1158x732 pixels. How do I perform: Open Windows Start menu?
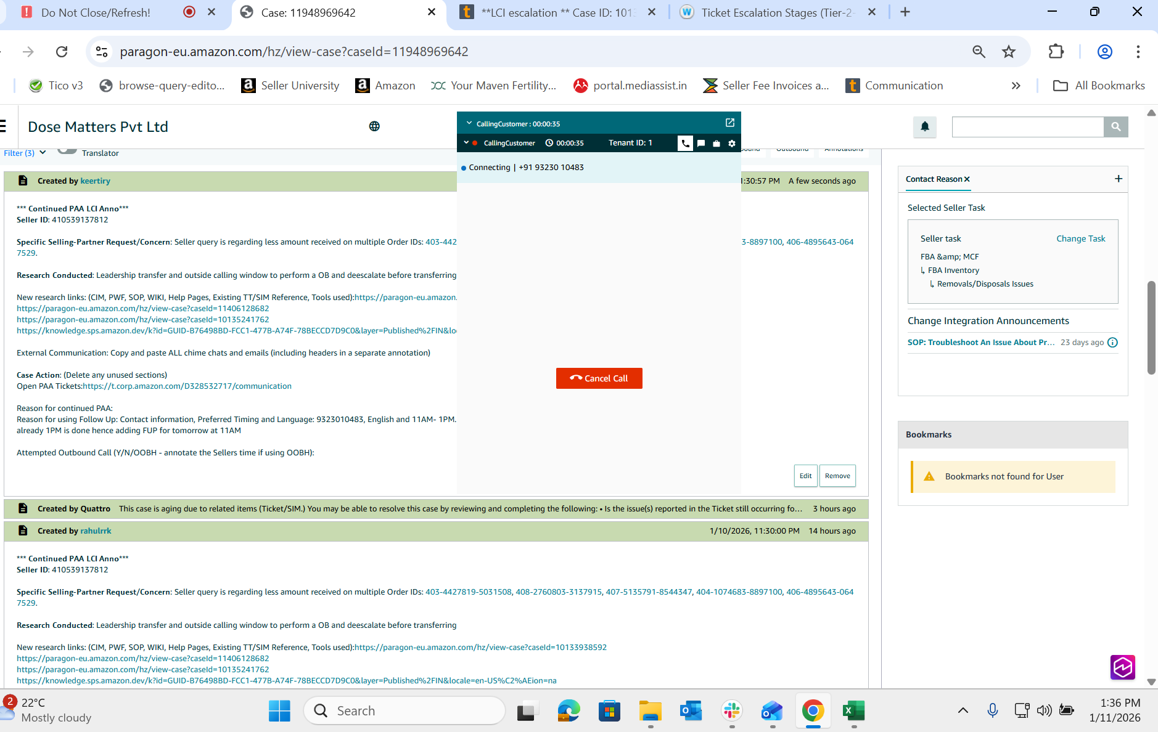tap(279, 711)
